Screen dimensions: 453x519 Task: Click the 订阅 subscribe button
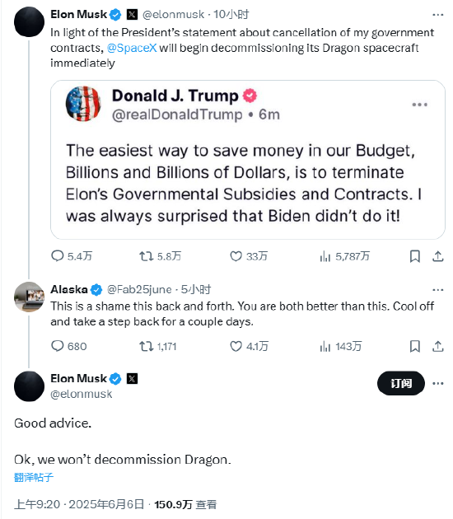pos(401,383)
